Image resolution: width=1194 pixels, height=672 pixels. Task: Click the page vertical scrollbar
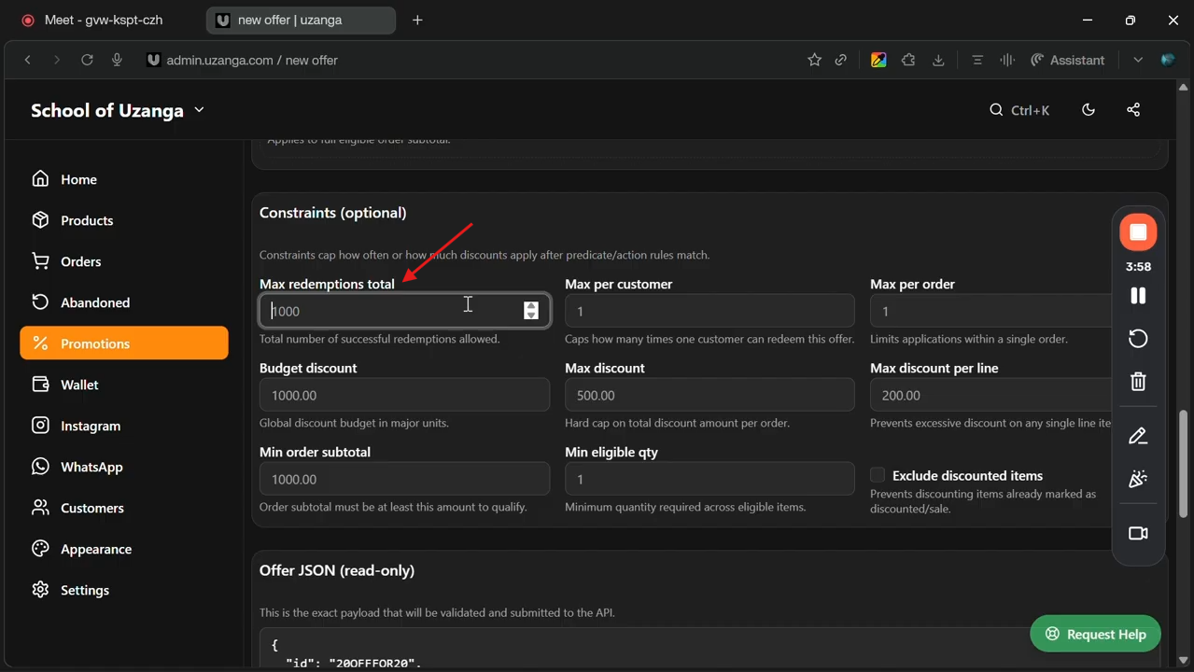coord(1183,463)
